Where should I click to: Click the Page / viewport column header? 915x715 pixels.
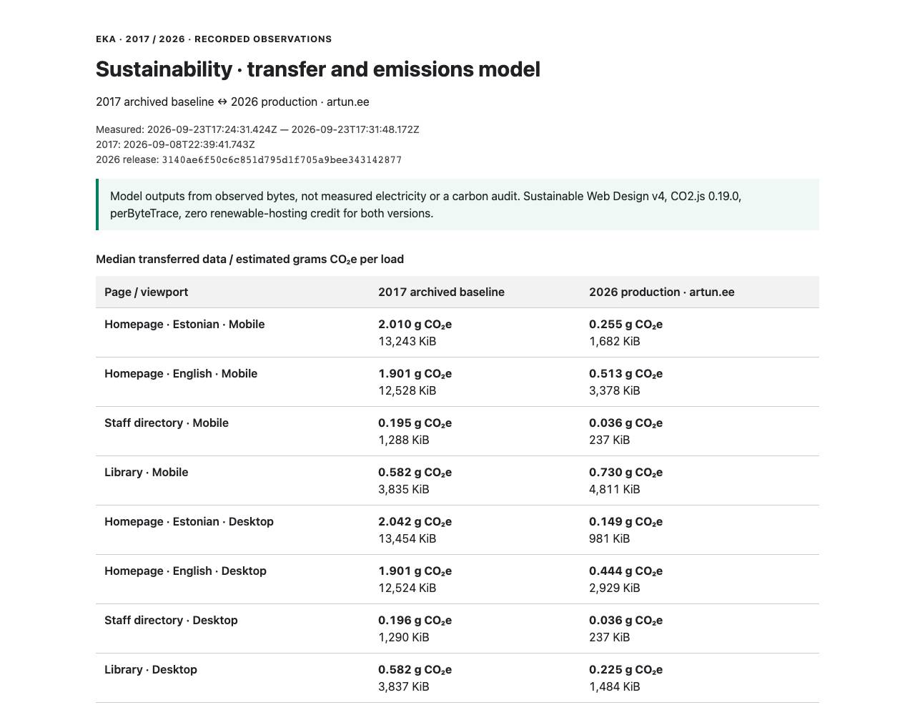(x=147, y=292)
